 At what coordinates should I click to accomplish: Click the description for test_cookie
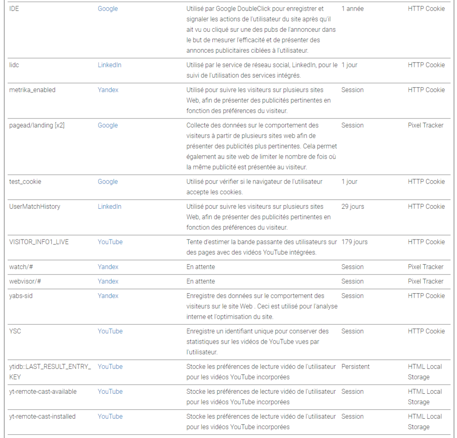(254, 187)
